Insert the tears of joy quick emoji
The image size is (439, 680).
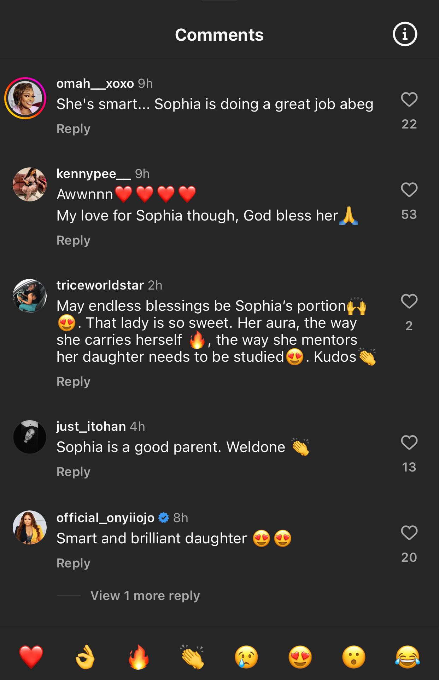(408, 657)
